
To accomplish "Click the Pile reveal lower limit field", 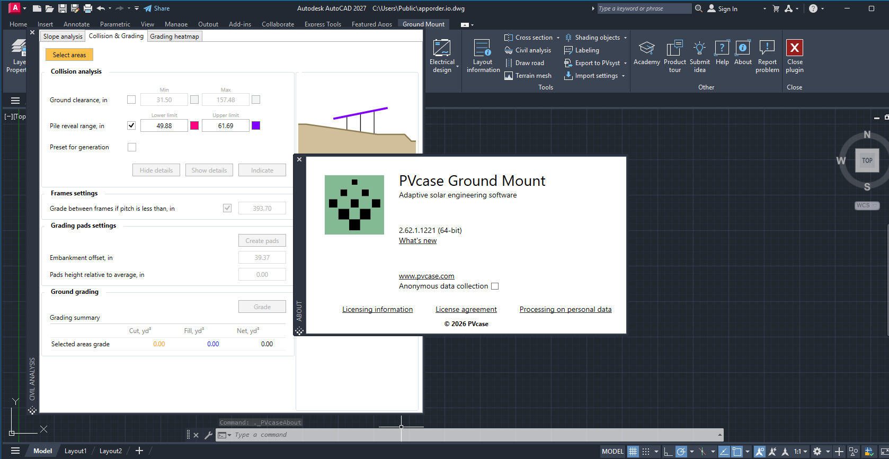I will pyautogui.click(x=164, y=125).
